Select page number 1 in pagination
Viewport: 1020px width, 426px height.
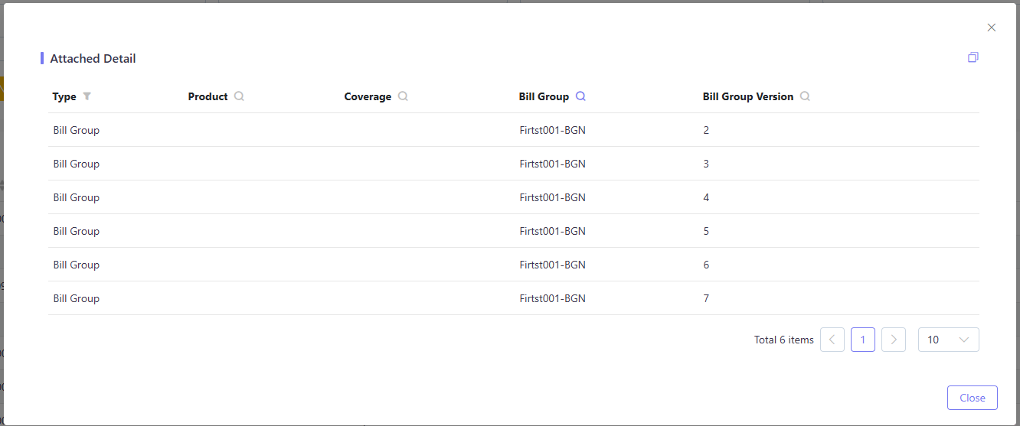click(x=863, y=340)
